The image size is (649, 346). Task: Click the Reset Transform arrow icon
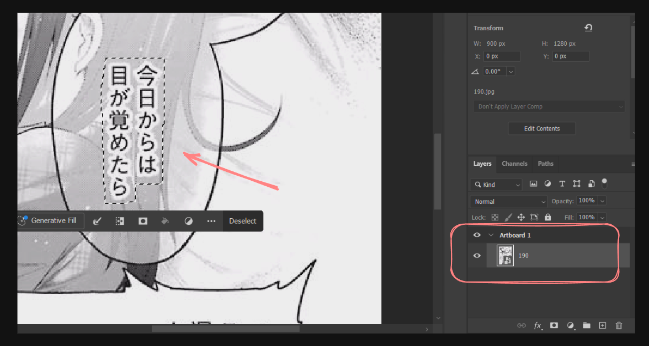click(588, 28)
